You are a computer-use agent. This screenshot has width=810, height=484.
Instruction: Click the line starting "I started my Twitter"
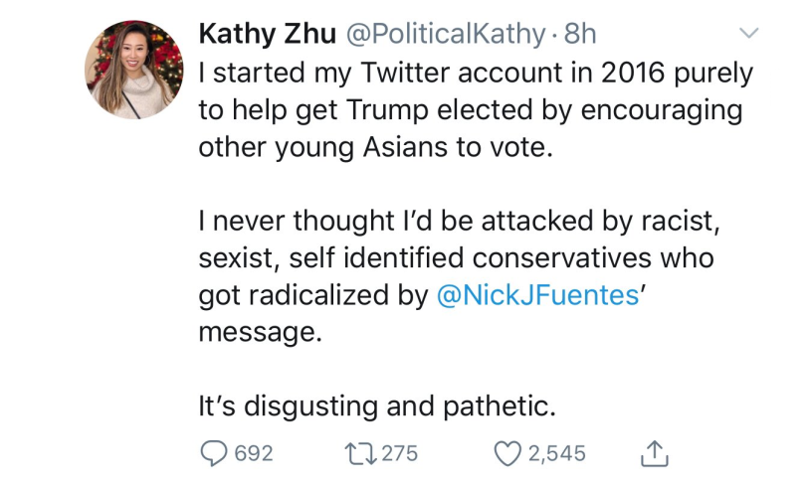pos(476,73)
